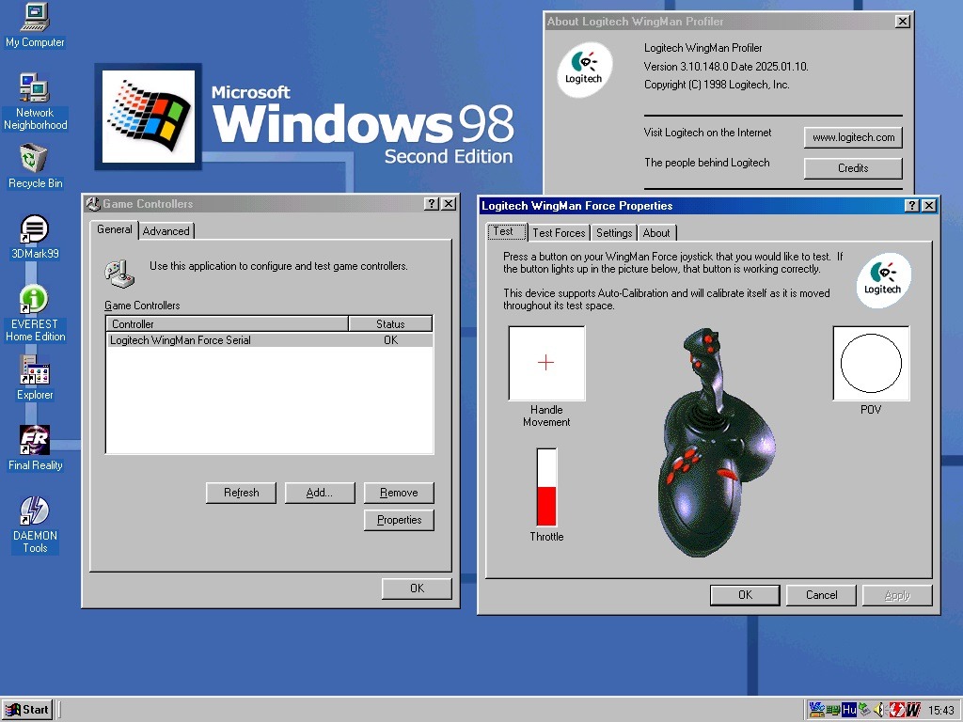Click the Refresh button

point(242,493)
